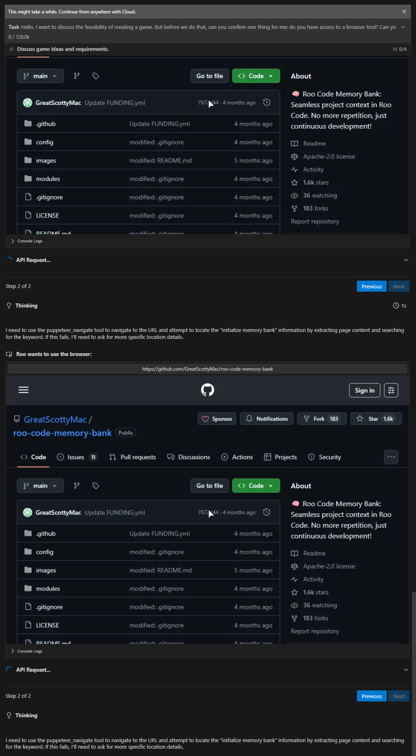
Task: Click Previous in the upper Step 2 of 2 row
Action: coord(372,286)
